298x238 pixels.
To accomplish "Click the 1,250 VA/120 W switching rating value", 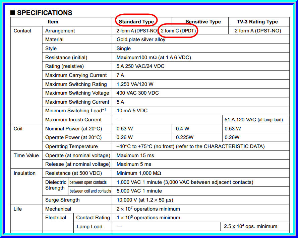I will point(135,84).
